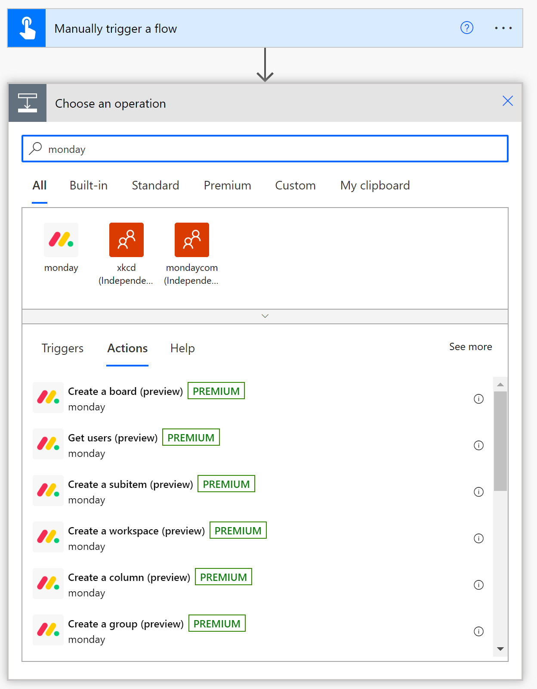
Task: Click PREMIUM badge on Get users
Action: point(191,438)
